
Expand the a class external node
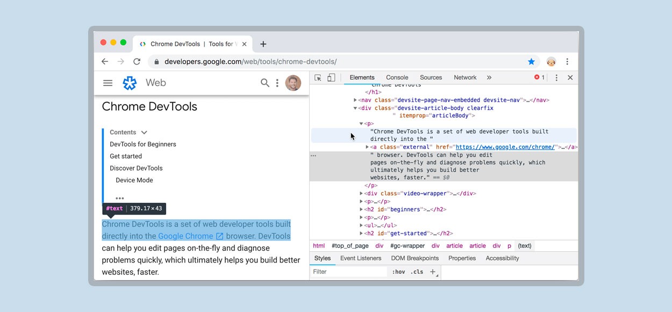pos(368,147)
